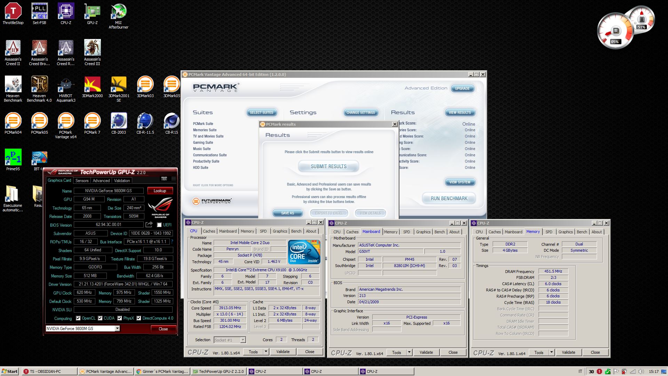This screenshot has height=376, width=668.
Task: Launch CPU-Z desktop shortcut
Action: coord(66,14)
